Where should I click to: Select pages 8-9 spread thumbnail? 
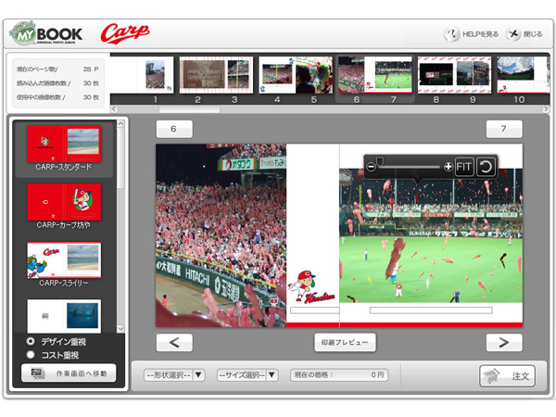455,75
